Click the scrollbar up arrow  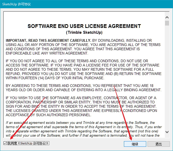pyautogui.click(x=167, y=18)
